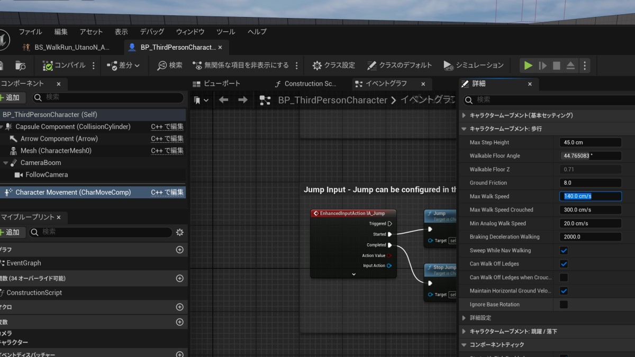The image size is (635, 357).
Task: Enable Ignore Base Rotation checkbox
Action: (x=564, y=305)
